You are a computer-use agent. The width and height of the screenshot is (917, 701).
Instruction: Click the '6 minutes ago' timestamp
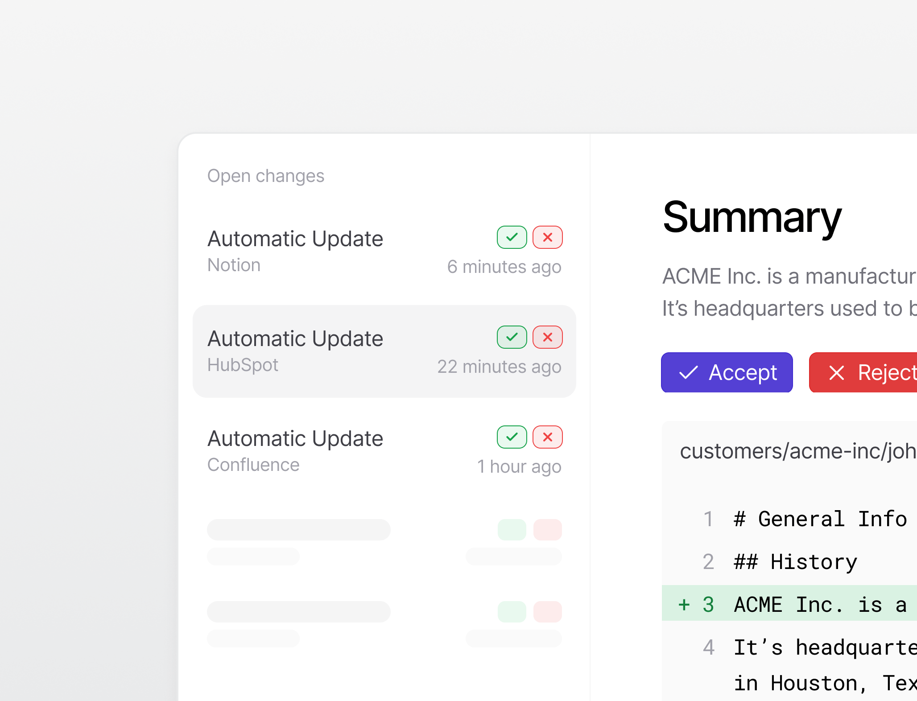[504, 267]
